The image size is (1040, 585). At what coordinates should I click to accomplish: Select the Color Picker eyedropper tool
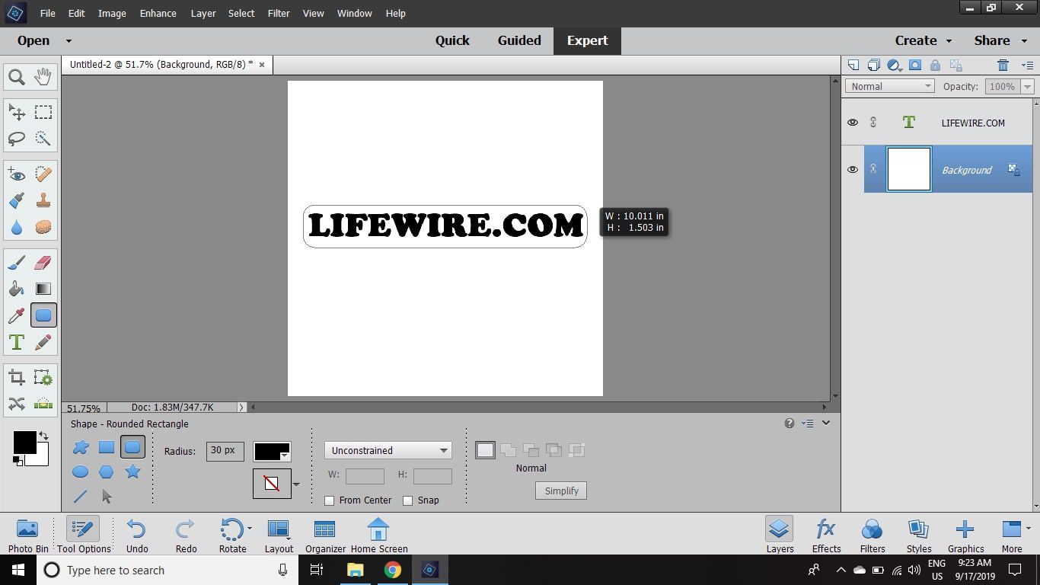pos(17,315)
